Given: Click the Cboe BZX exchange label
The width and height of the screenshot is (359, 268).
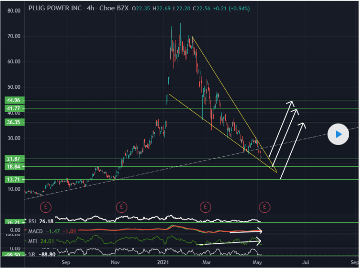Looking at the screenshot, I should click(111, 9).
